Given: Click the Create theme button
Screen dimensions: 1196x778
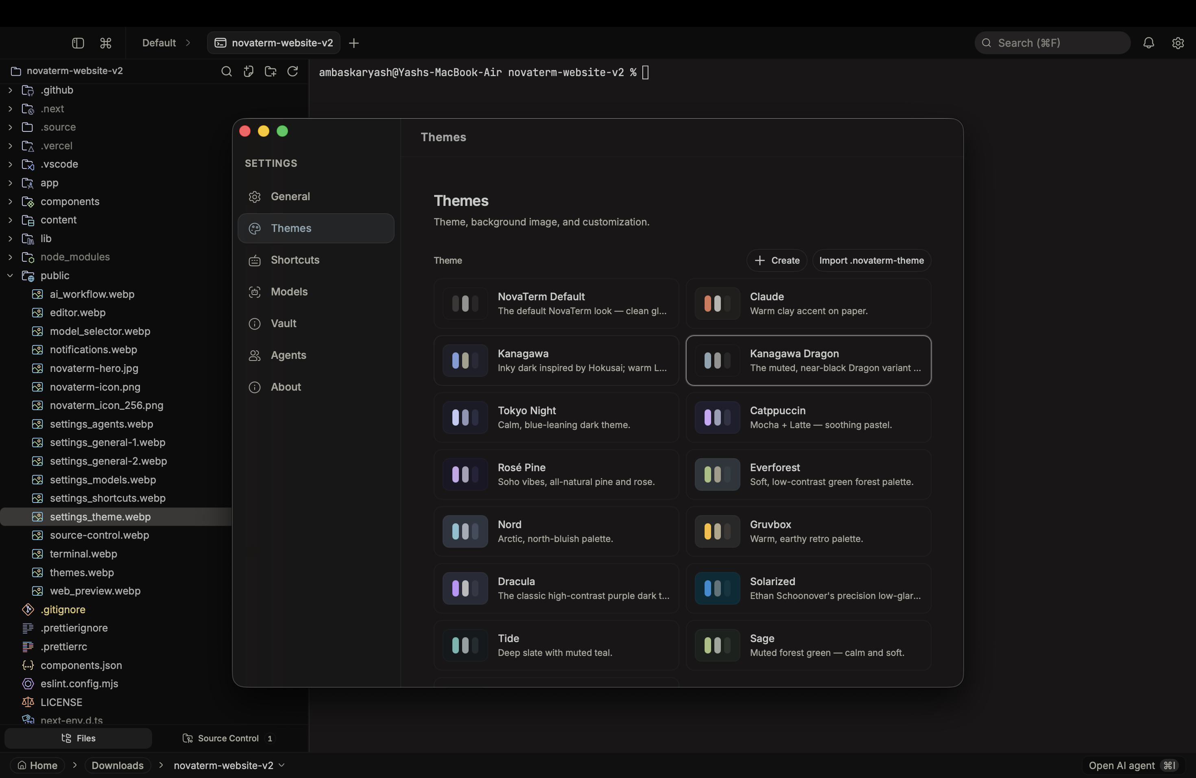Looking at the screenshot, I should coord(777,260).
